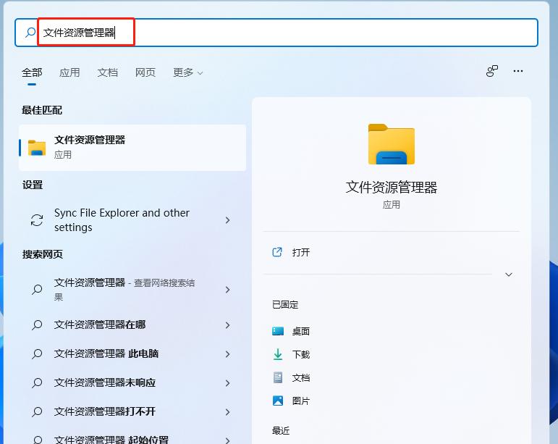558x444 pixels.
Task: Click the account/feedback icon near top right
Action: (x=492, y=71)
